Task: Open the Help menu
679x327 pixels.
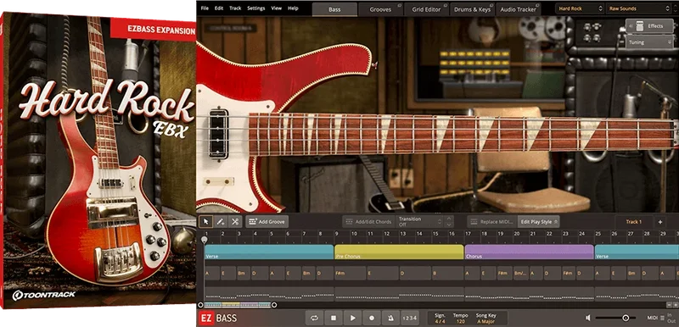Action: click(x=293, y=8)
